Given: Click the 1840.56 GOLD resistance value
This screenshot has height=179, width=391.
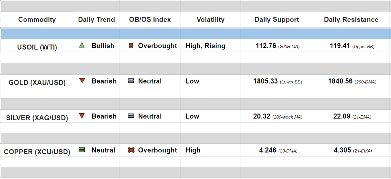Looking at the screenshot, I should click(340, 81).
